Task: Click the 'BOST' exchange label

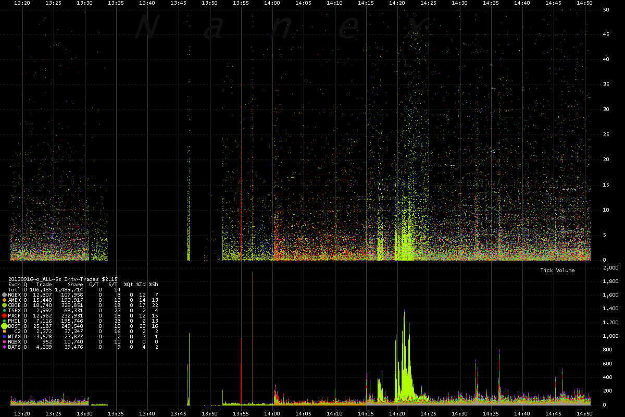Action: 14,326
